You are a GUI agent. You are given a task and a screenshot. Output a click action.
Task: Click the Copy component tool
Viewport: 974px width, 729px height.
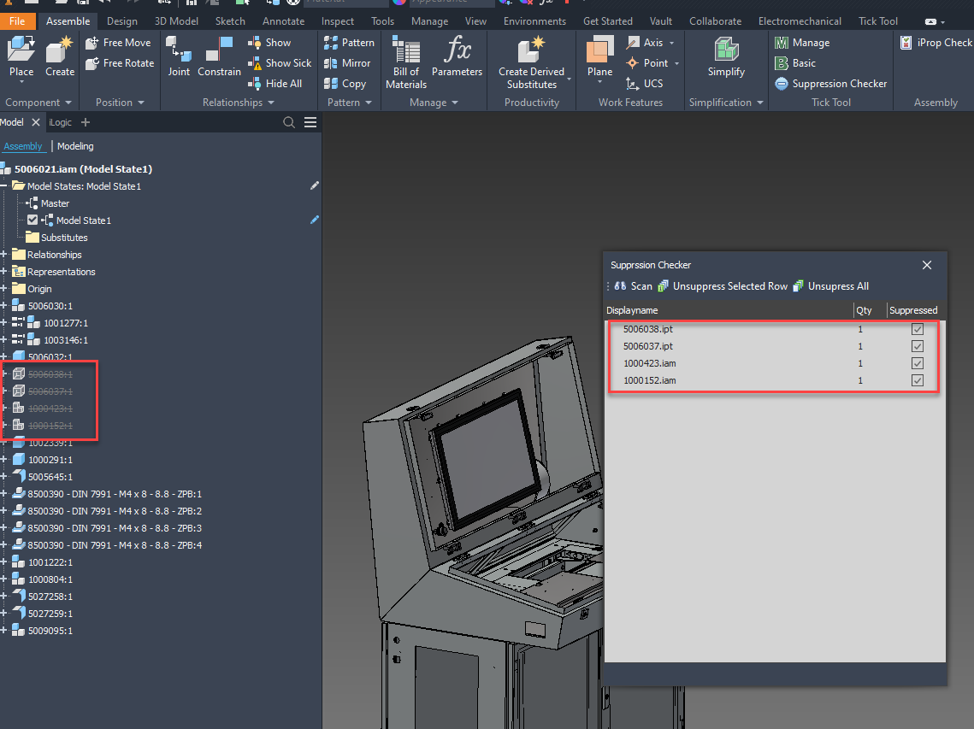pyautogui.click(x=345, y=83)
